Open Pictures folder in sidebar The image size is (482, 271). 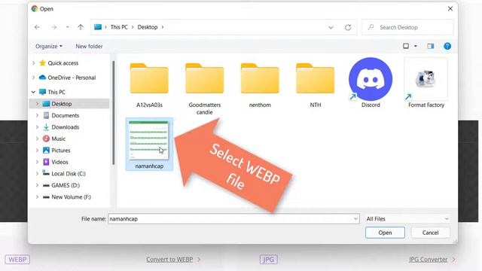(61, 151)
